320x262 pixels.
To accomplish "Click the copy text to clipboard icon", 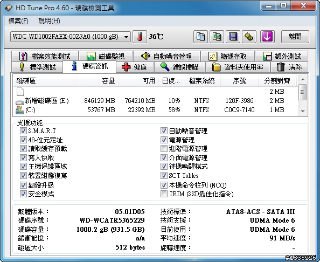I will coord(200,37).
